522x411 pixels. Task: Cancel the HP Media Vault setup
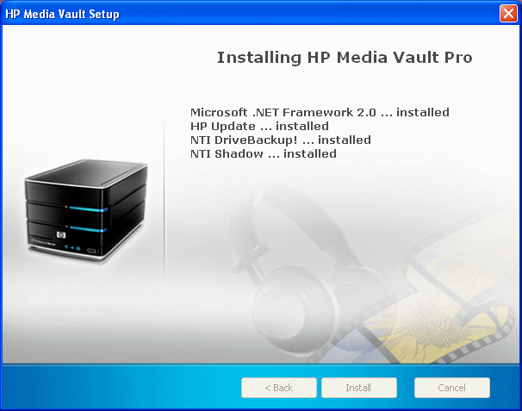point(451,388)
